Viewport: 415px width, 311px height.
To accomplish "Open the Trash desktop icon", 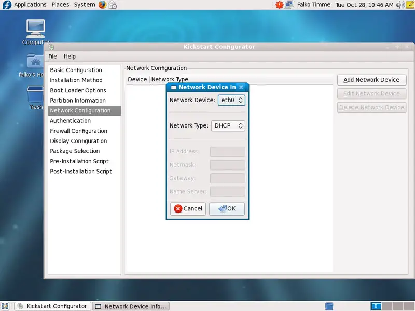I will coord(35,97).
